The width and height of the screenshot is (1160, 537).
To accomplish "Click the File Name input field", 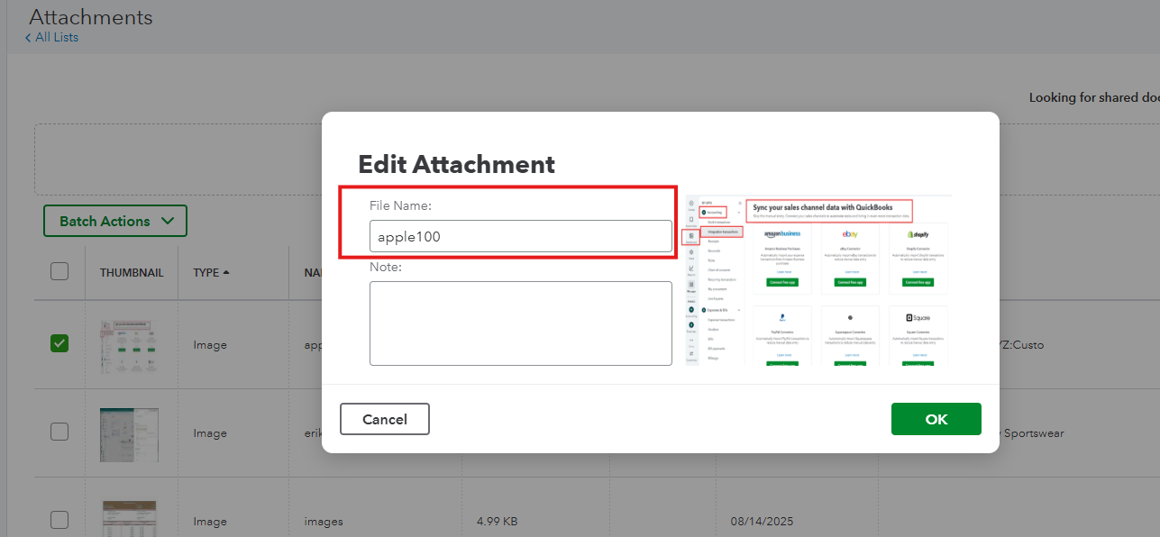I will click(520, 236).
